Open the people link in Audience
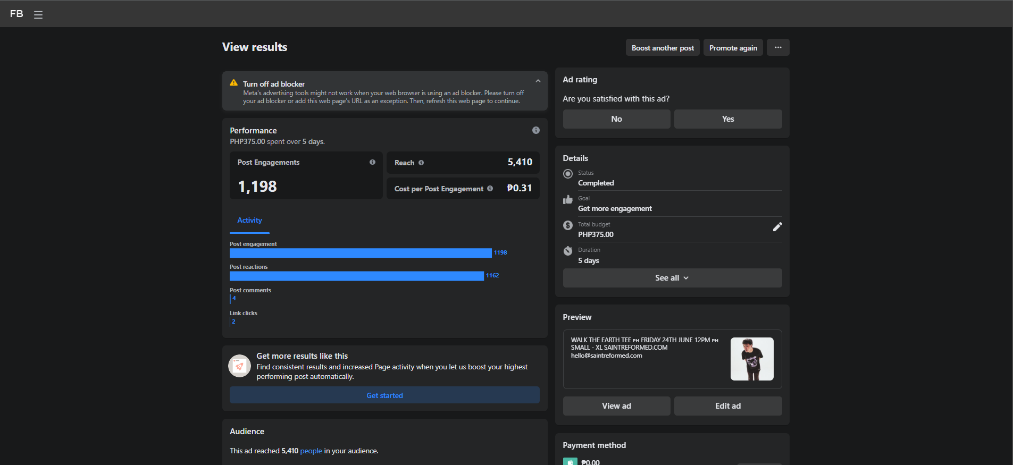The height and width of the screenshot is (465, 1013). point(311,451)
